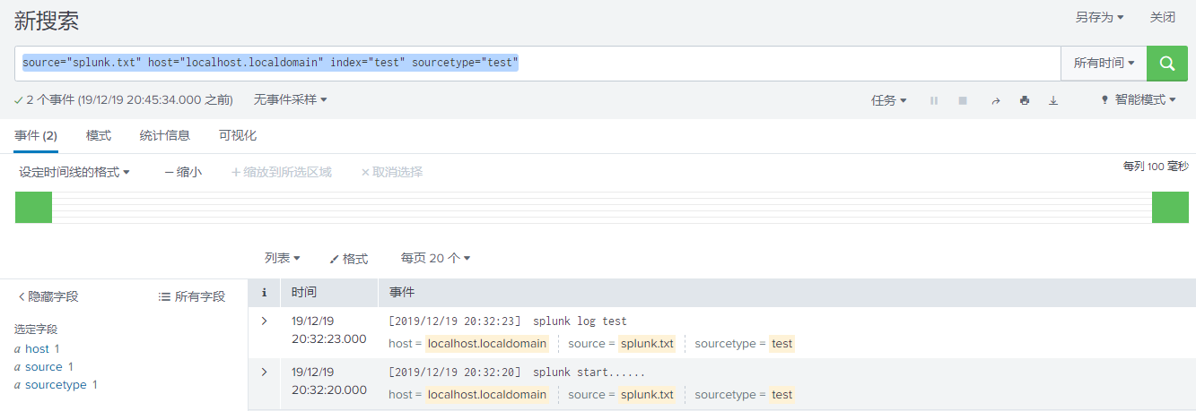This screenshot has height=411, width=1196.
Task: Pause the search job
Action: click(x=934, y=100)
